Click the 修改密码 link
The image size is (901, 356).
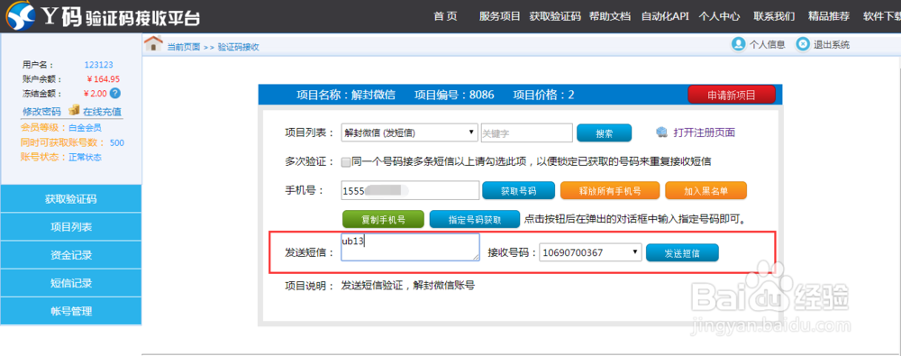[x=41, y=111]
